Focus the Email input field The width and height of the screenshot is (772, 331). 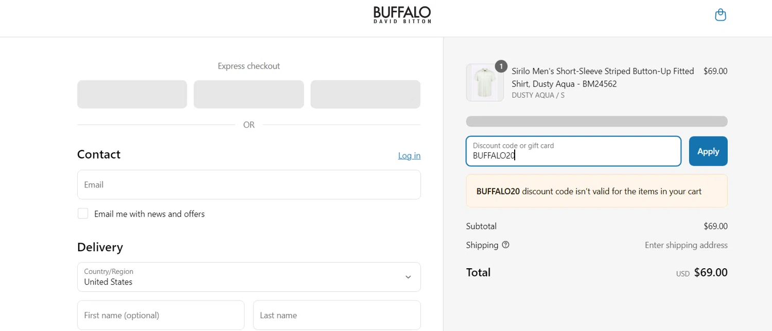click(249, 185)
